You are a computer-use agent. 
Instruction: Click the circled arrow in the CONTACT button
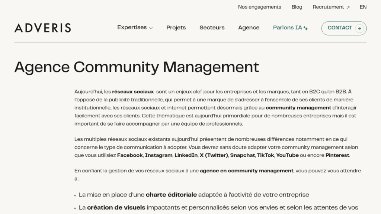click(359, 28)
